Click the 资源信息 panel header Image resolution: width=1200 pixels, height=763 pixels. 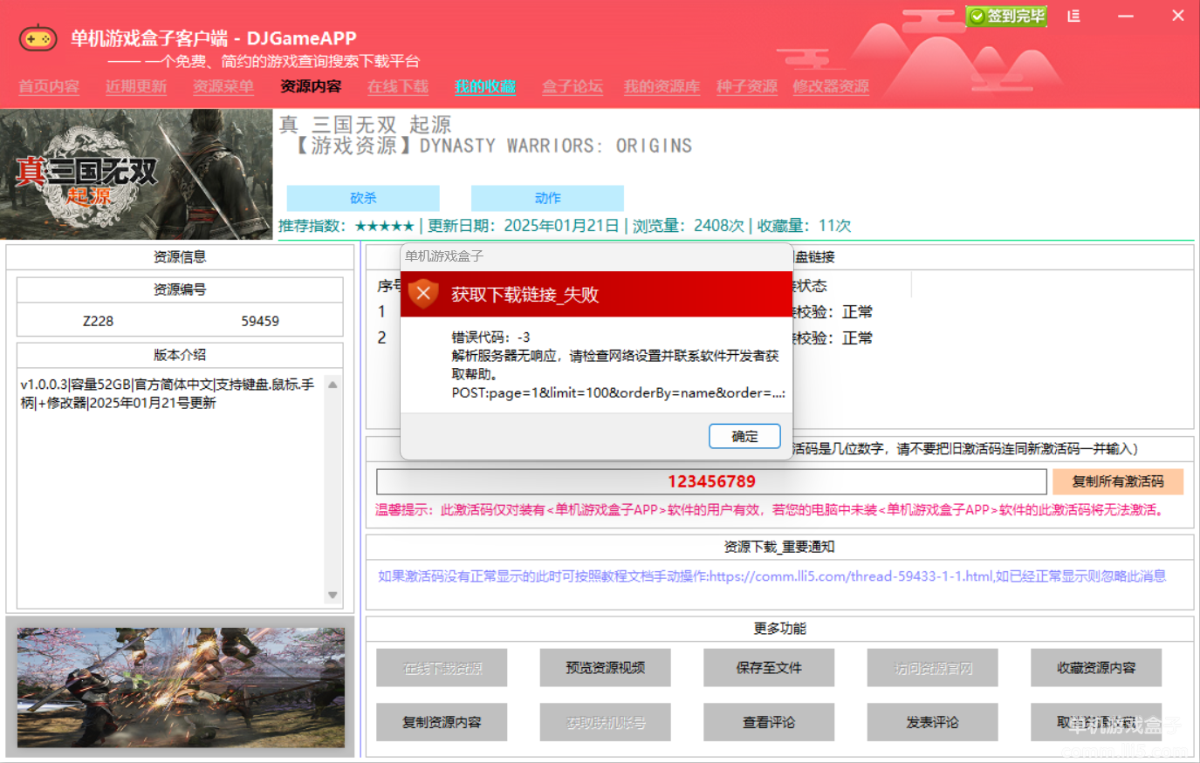pyautogui.click(x=180, y=257)
